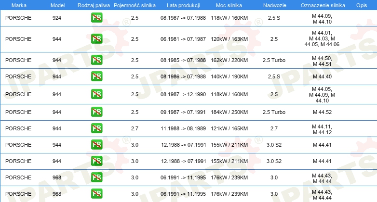
Task: Click '2.5 S' body cell in the M 44.40 row
Action: point(274,76)
